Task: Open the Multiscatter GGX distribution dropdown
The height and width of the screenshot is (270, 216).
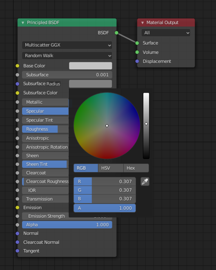Action: (67, 45)
